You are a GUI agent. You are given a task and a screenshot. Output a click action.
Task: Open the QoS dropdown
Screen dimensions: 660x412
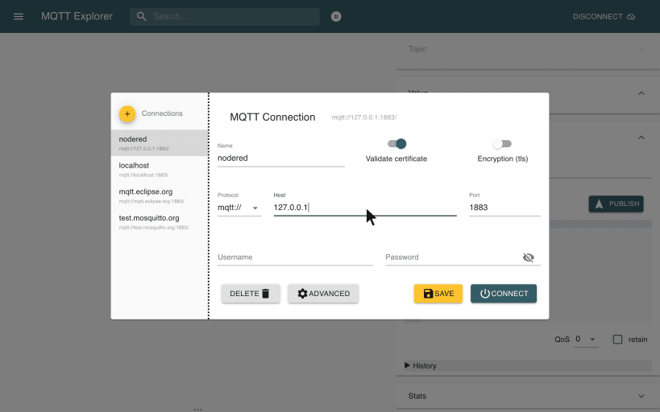[x=586, y=340]
